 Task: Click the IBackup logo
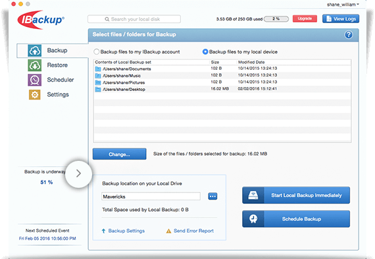pyautogui.click(x=41, y=20)
